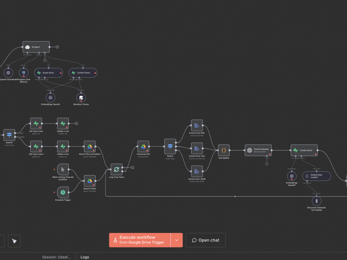Select the Extract from PDF node
Image resolution: width=347 pixels, height=260 pixels.
pyautogui.click(x=197, y=125)
